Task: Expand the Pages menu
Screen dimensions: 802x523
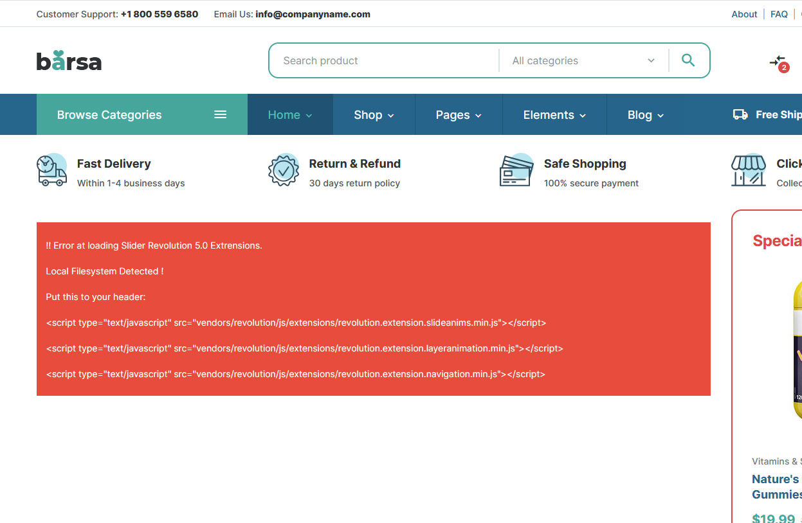Action: tap(458, 115)
